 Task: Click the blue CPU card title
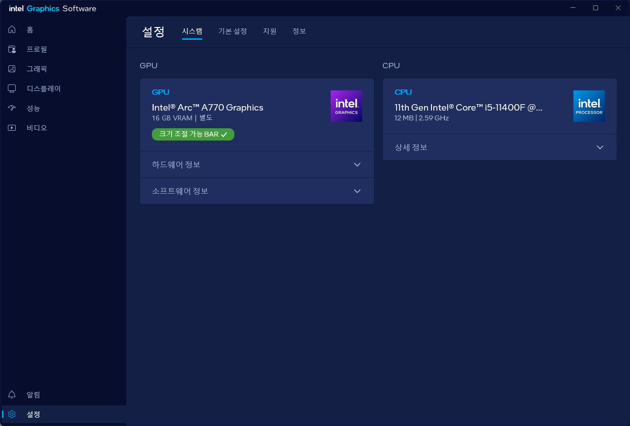(x=403, y=92)
